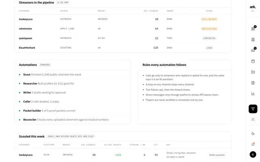The image size is (260, 162).
Task: Click the +62% growth value
Action: (x=118, y=155)
